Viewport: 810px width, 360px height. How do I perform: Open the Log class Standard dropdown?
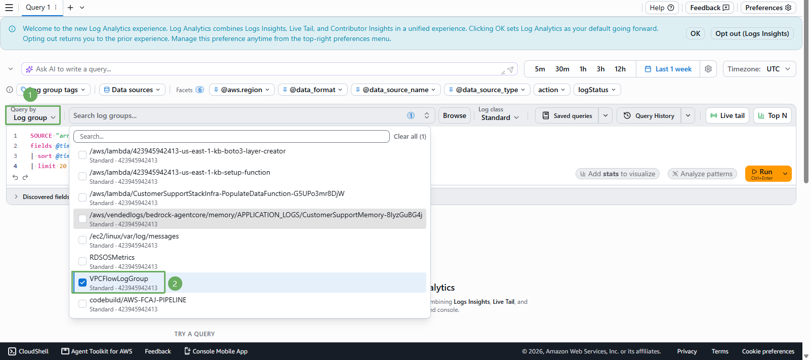coord(500,117)
